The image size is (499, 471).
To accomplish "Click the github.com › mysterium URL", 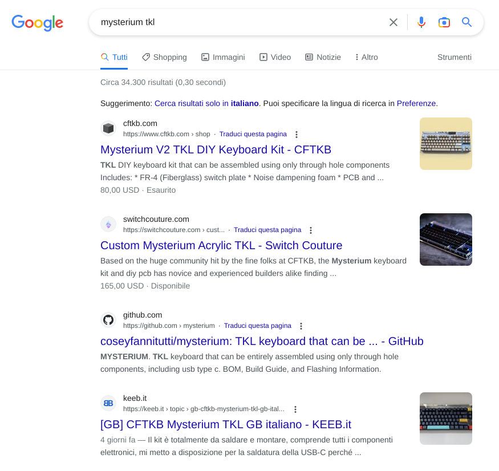I will (x=169, y=326).
